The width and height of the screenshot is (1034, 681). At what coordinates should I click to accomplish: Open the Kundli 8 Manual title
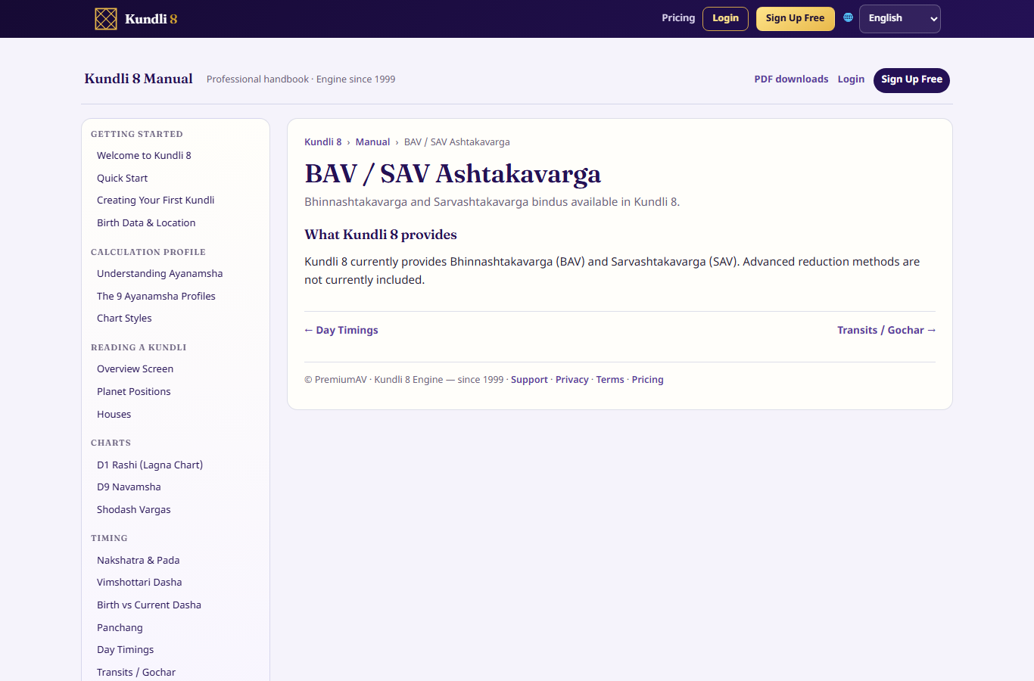(139, 79)
